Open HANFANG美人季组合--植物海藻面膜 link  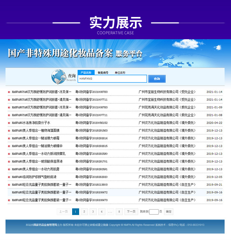click(x=36, y=130)
